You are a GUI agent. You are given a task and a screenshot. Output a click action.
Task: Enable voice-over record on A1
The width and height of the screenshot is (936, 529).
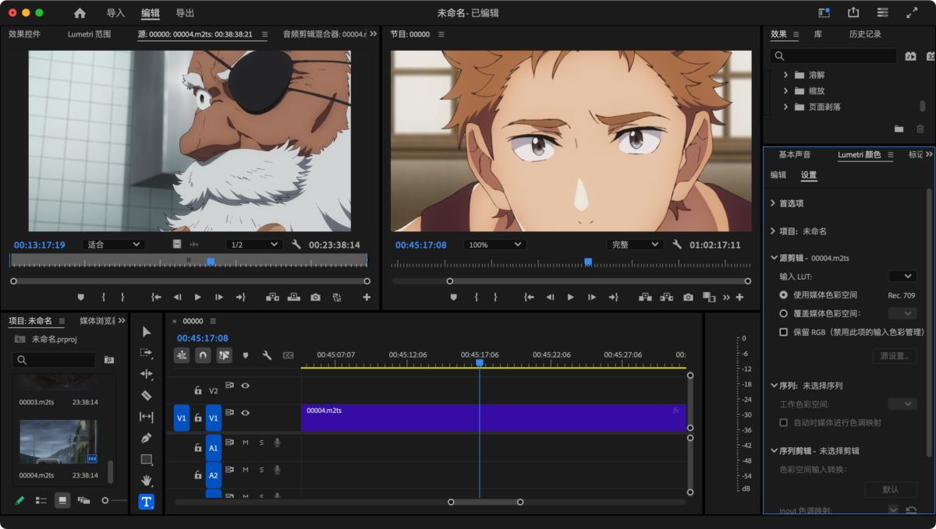coord(277,443)
